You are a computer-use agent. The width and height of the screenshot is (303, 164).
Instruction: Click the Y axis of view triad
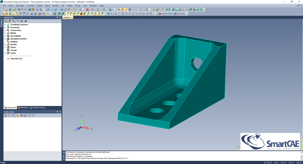click(82, 121)
